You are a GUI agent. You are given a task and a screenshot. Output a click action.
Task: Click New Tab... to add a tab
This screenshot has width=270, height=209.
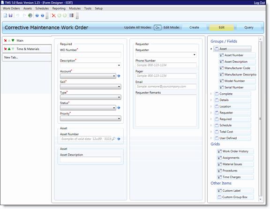27,57
